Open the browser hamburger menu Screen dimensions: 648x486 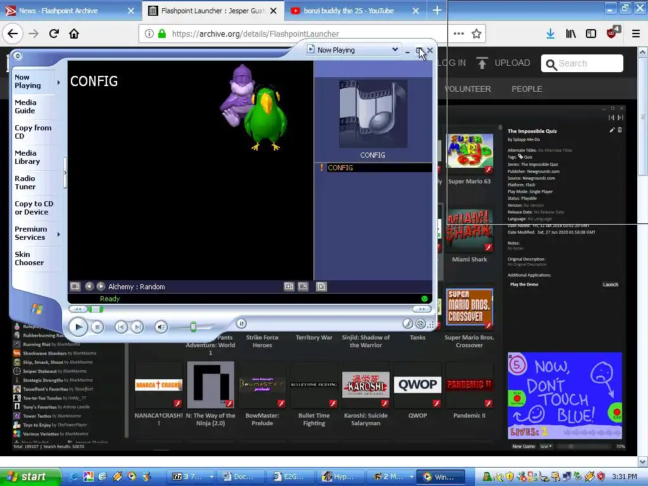pos(636,34)
